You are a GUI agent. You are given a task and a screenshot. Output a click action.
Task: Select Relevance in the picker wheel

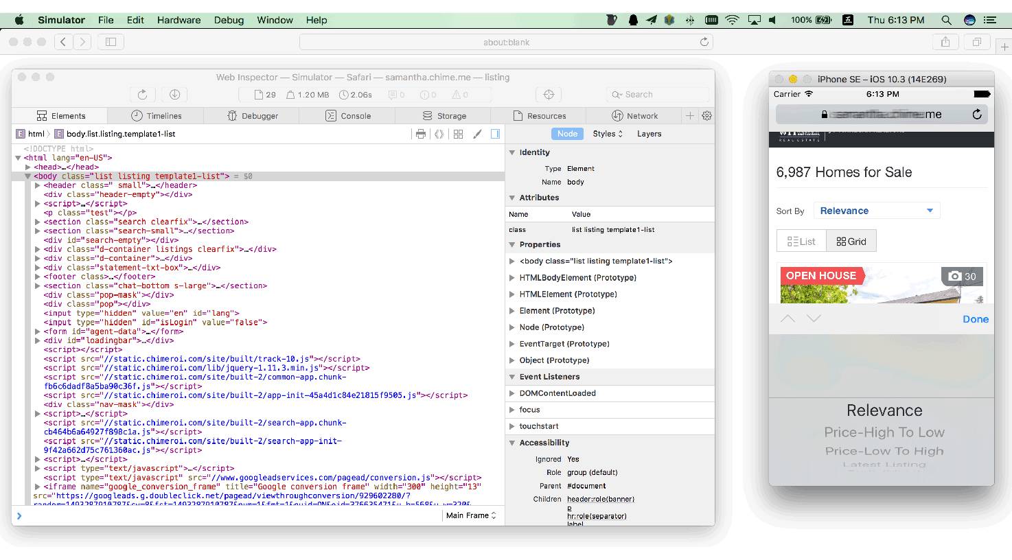coord(884,410)
